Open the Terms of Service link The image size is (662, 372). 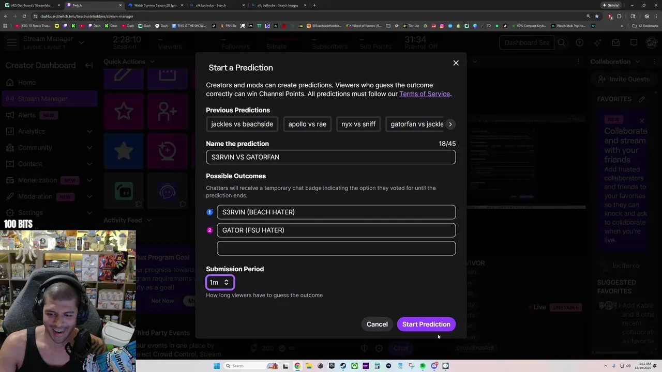pos(425,94)
